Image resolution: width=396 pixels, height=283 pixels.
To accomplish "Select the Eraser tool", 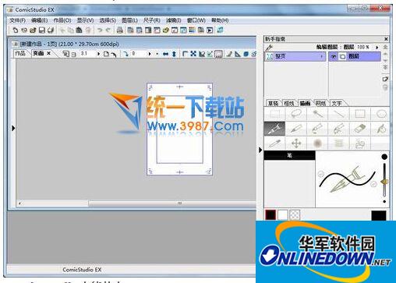I will tap(360, 129).
